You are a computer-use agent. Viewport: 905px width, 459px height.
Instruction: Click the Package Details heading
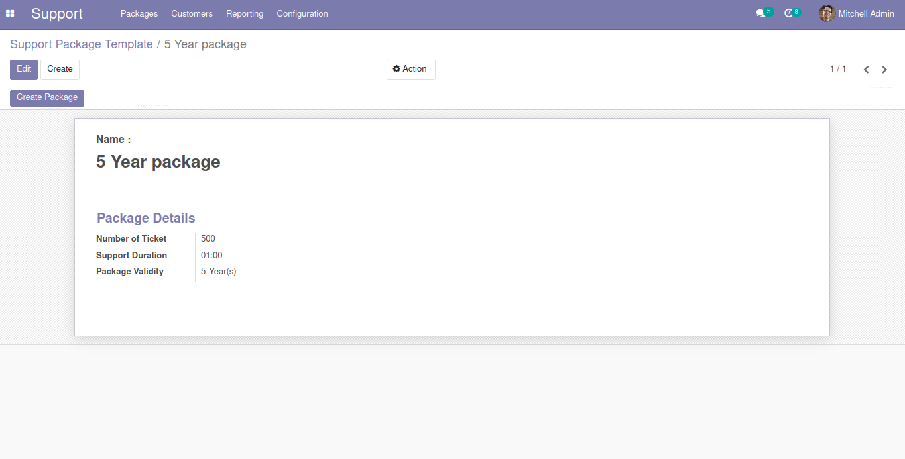(146, 218)
